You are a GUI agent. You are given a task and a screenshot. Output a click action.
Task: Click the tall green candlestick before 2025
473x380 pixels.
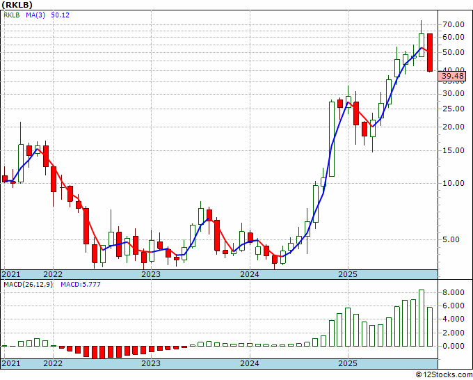pyautogui.click(x=332, y=139)
